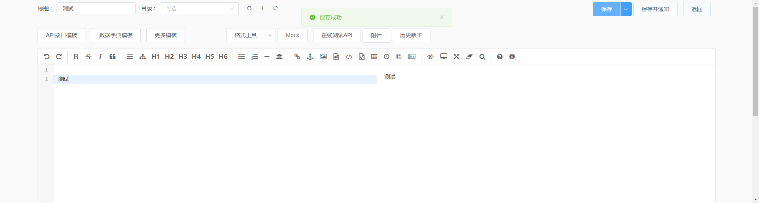Screen dimensions: 759x203
Task: Click the plus icon to add a directory
Action: coord(262,8)
